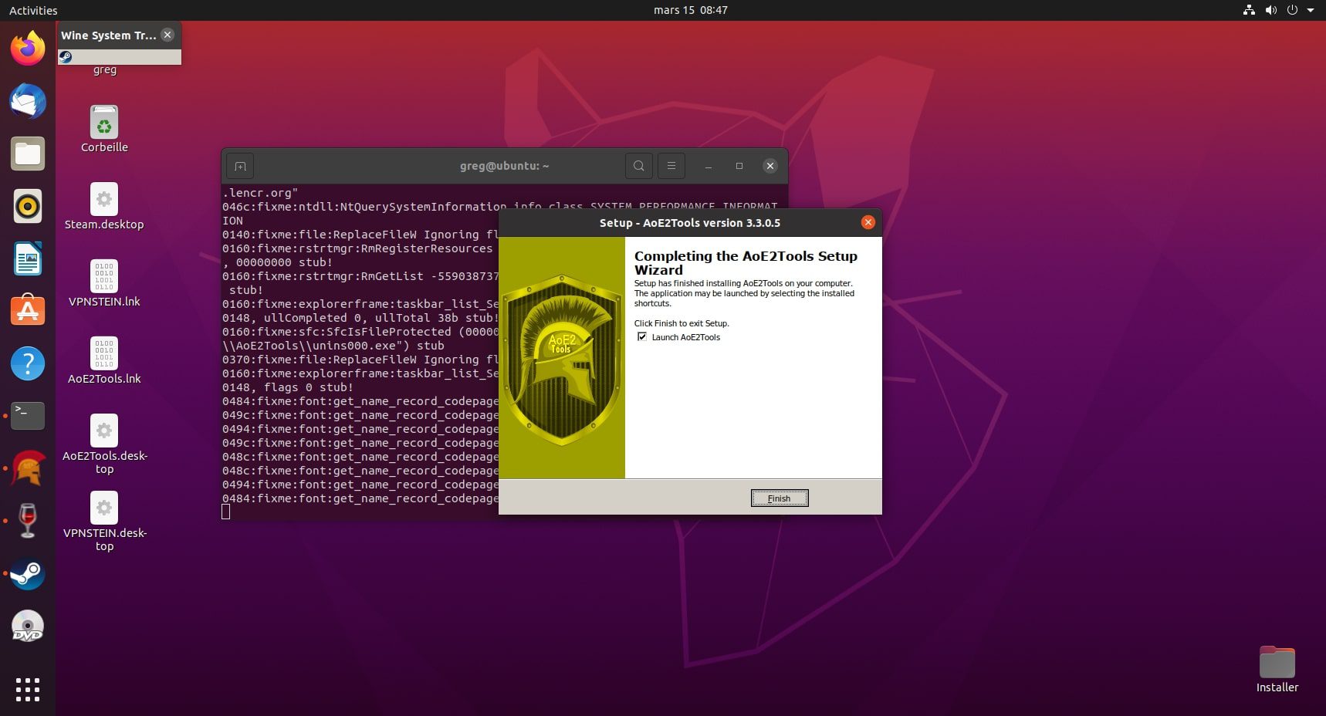This screenshot has width=1326, height=716.
Task: Click the network icon in the top bar
Action: point(1249,10)
